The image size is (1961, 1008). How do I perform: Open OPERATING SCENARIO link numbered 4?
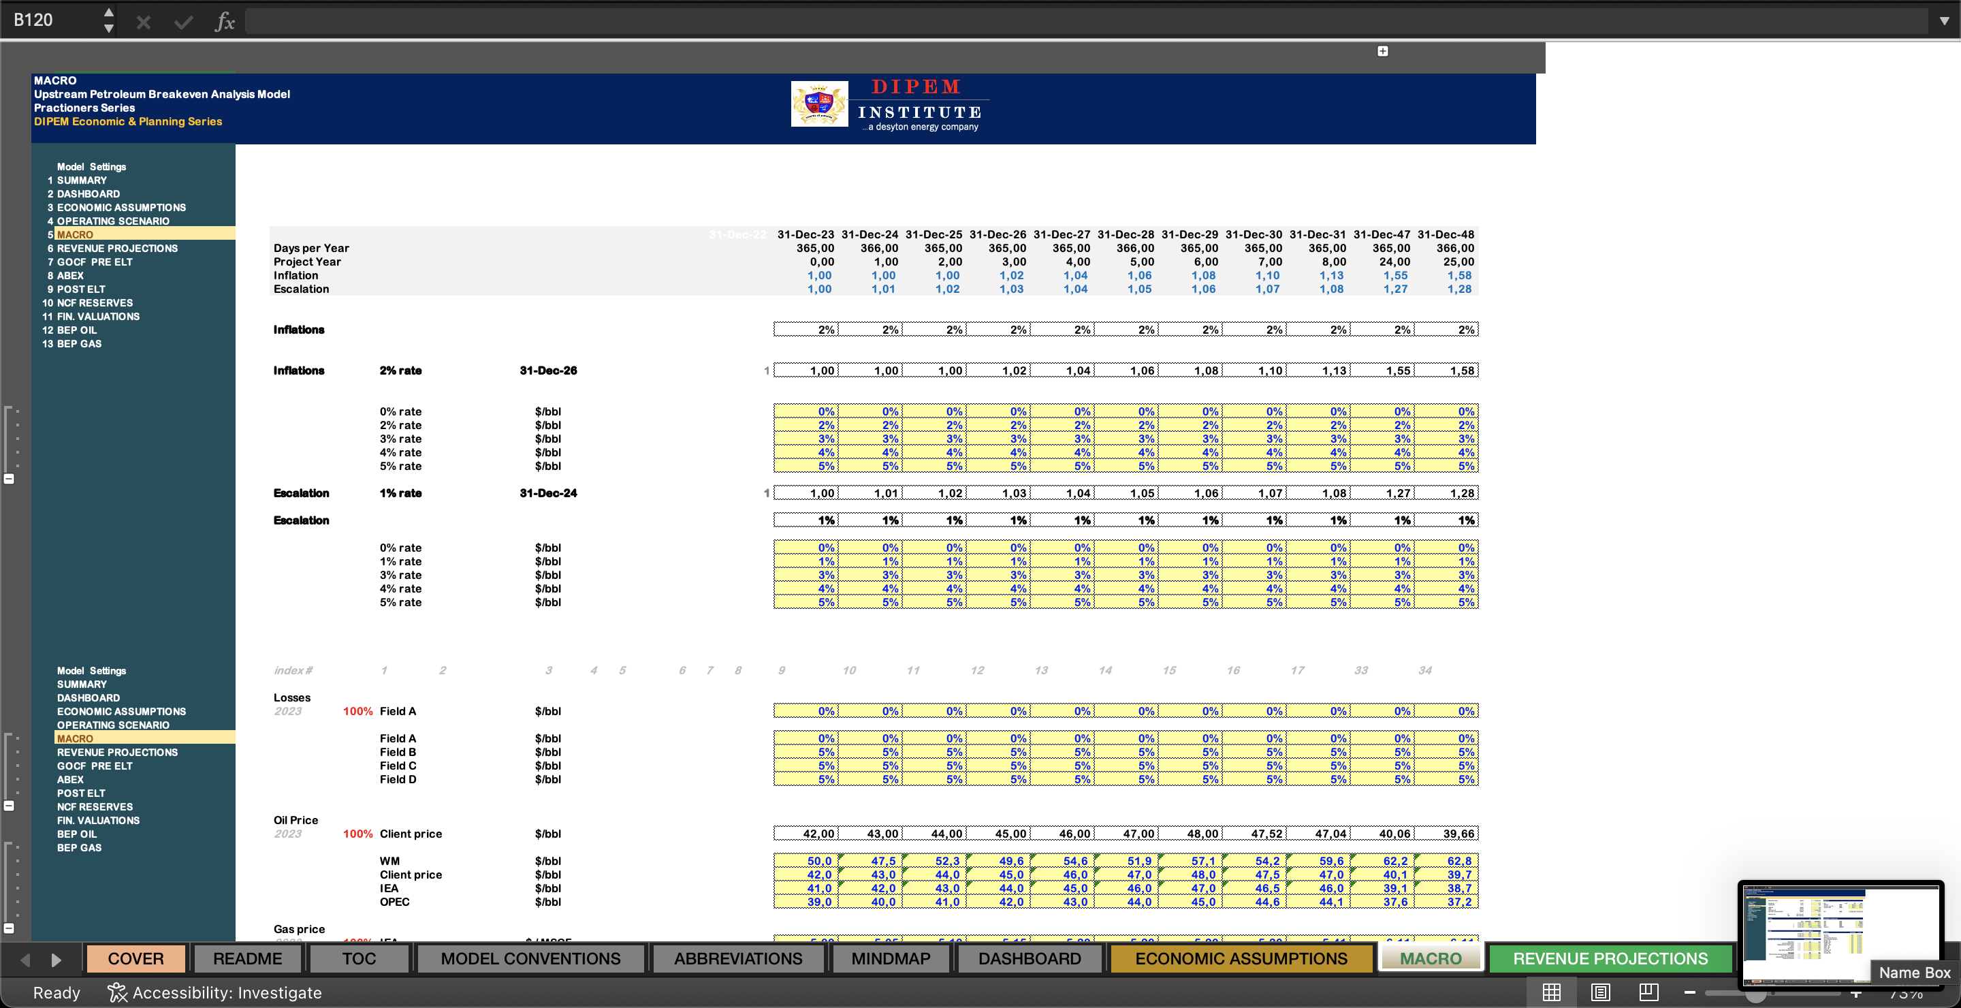[112, 221]
